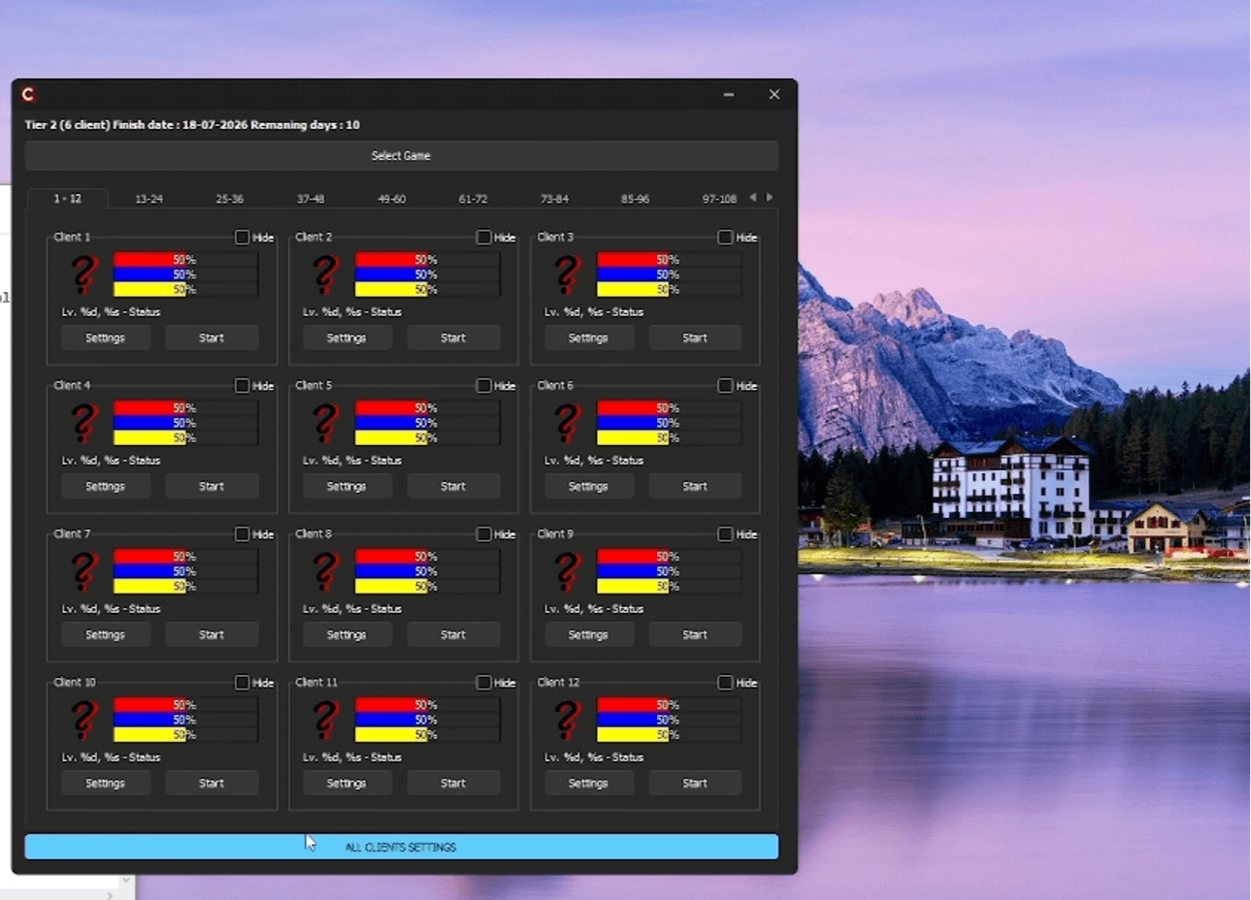1251x900 pixels.
Task: Click Client 5 blue 50% bar
Action: [x=427, y=423]
